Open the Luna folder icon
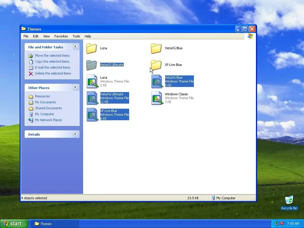Screen dimensions: 304x228 pos(91,48)
